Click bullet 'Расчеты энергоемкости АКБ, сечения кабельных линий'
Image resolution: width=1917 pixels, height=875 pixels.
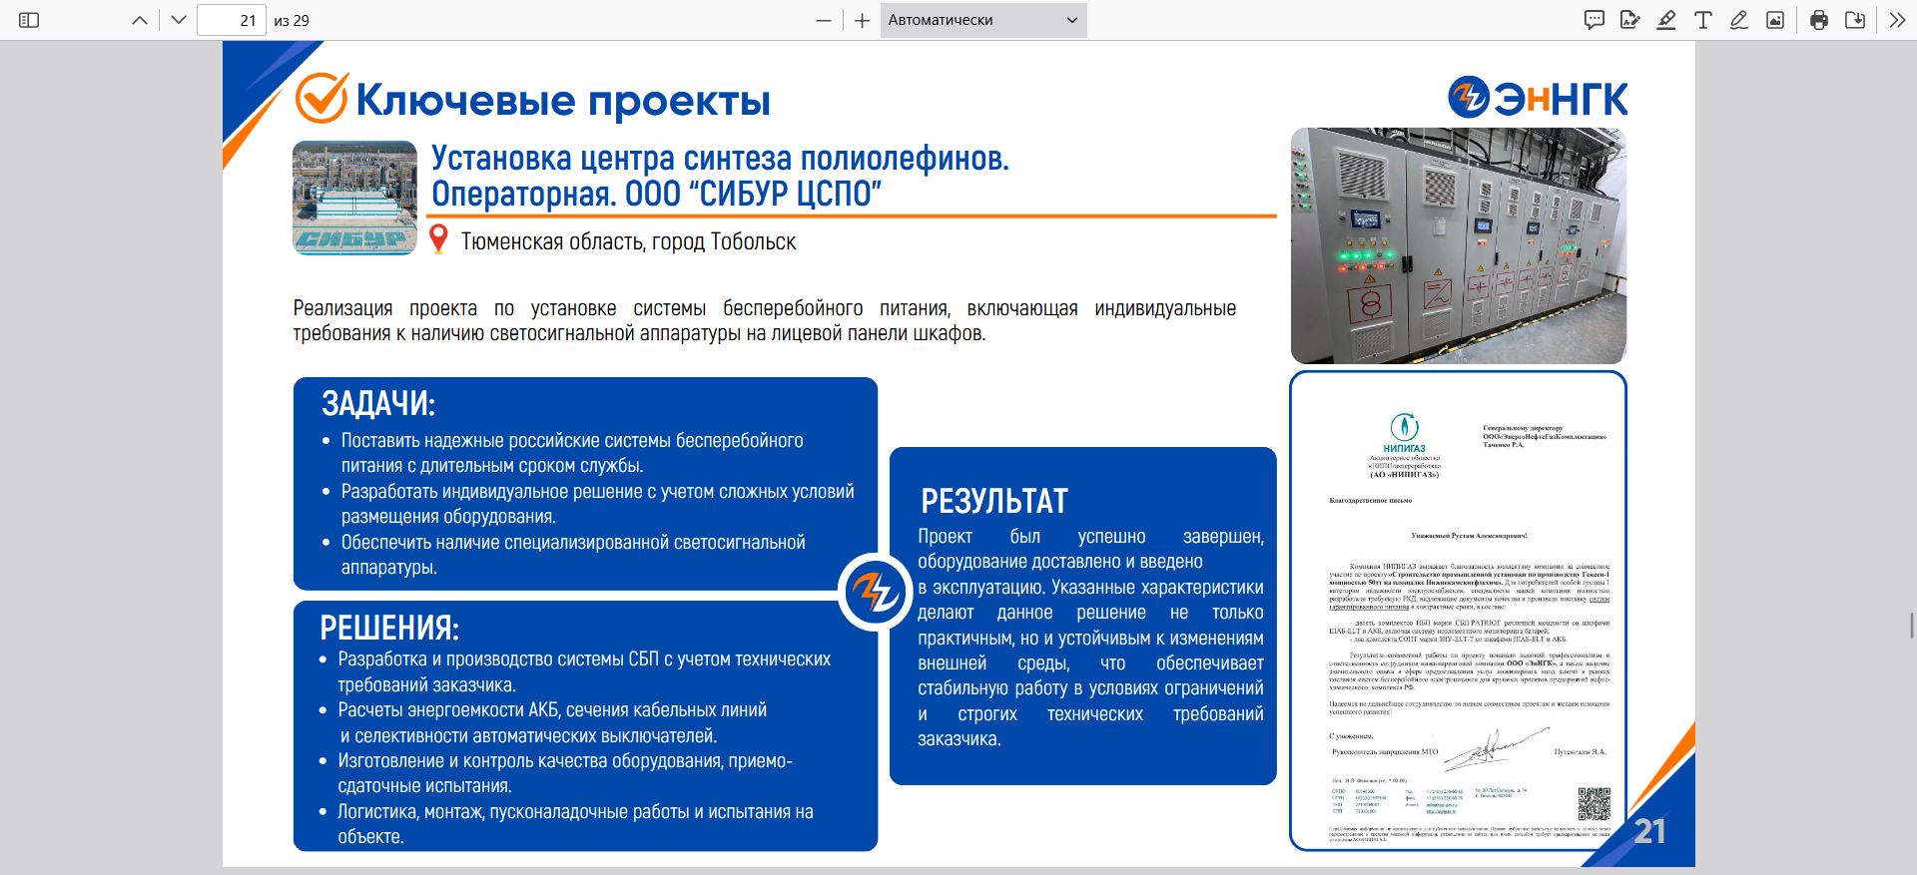[552, 710]
